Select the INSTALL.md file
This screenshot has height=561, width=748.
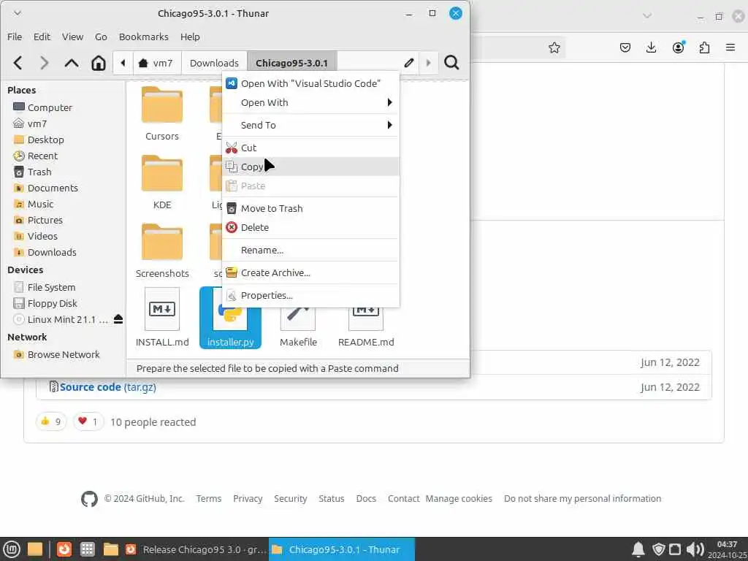[x=162, y=318]
